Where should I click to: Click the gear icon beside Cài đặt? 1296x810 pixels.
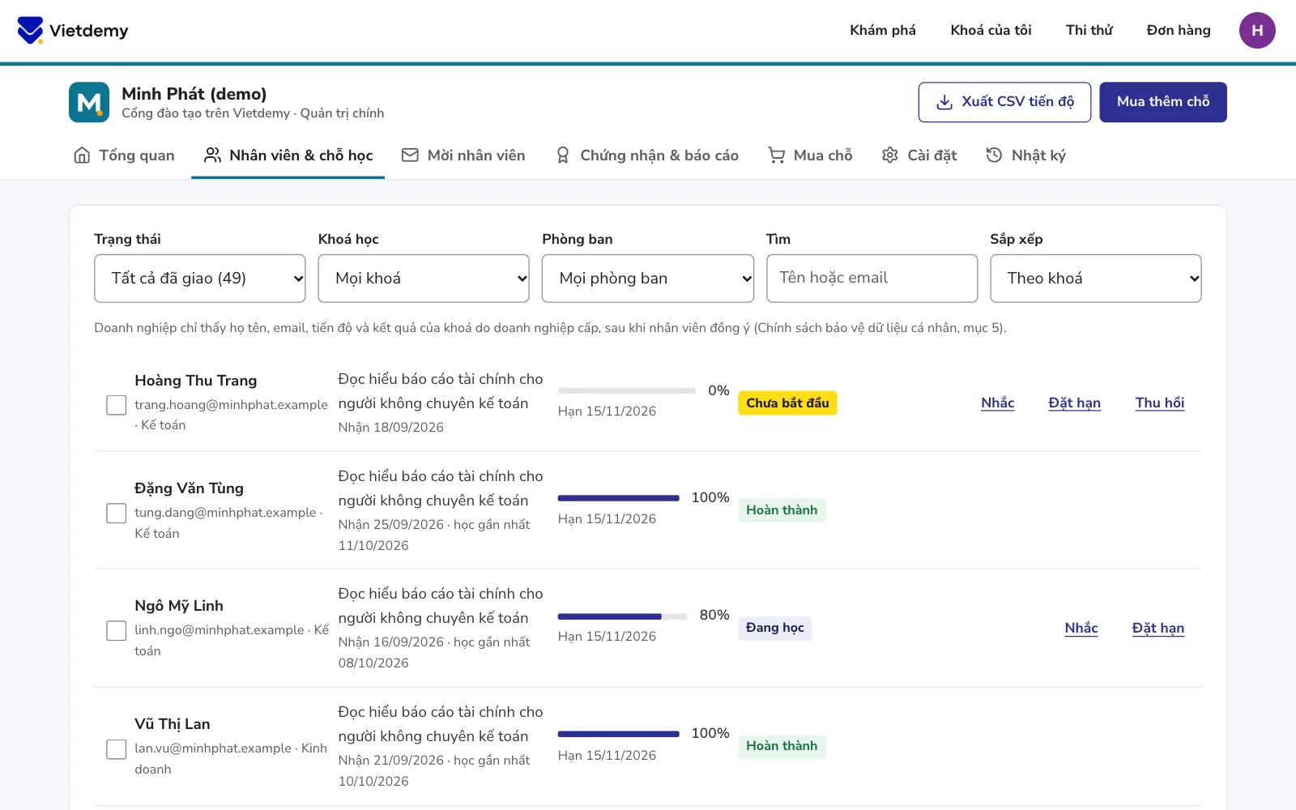tap(890, 156)
